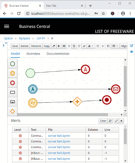Click the Spaces breadcrumb link
The image size is (135, 163).
pyautogui.click(x=8, y=38)
